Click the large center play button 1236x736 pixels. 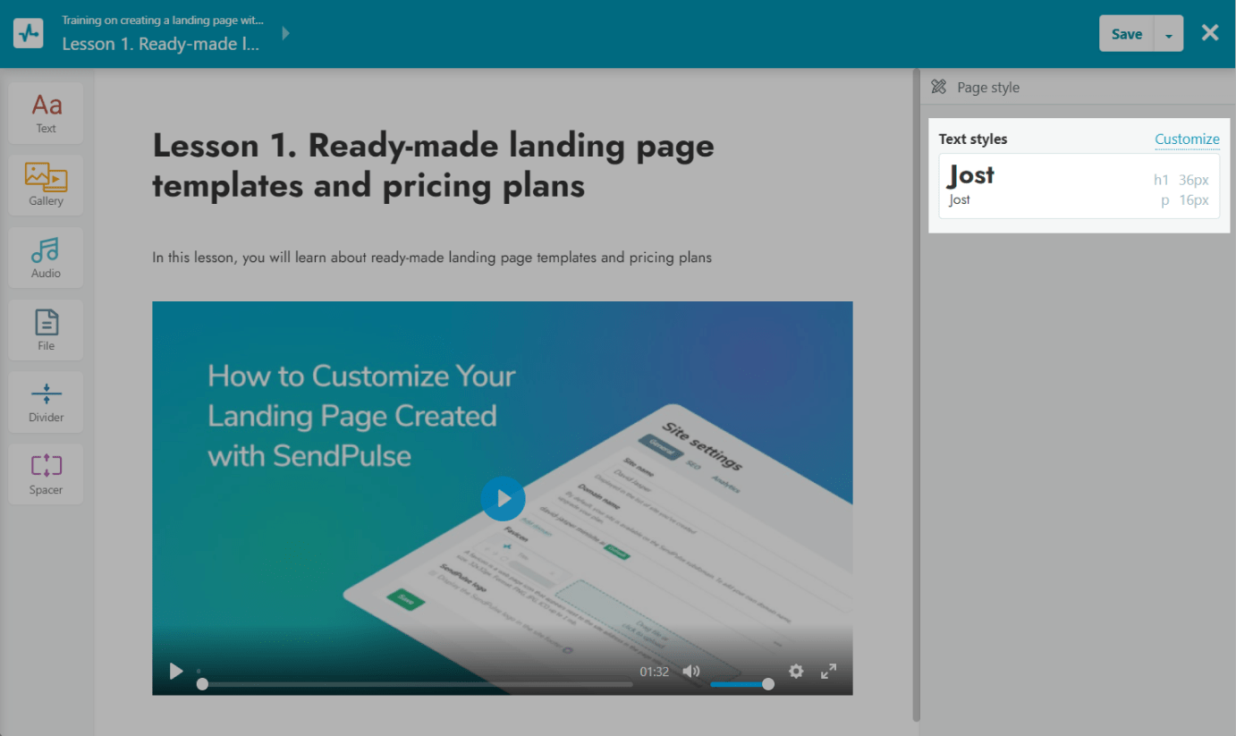coord(503,498)
